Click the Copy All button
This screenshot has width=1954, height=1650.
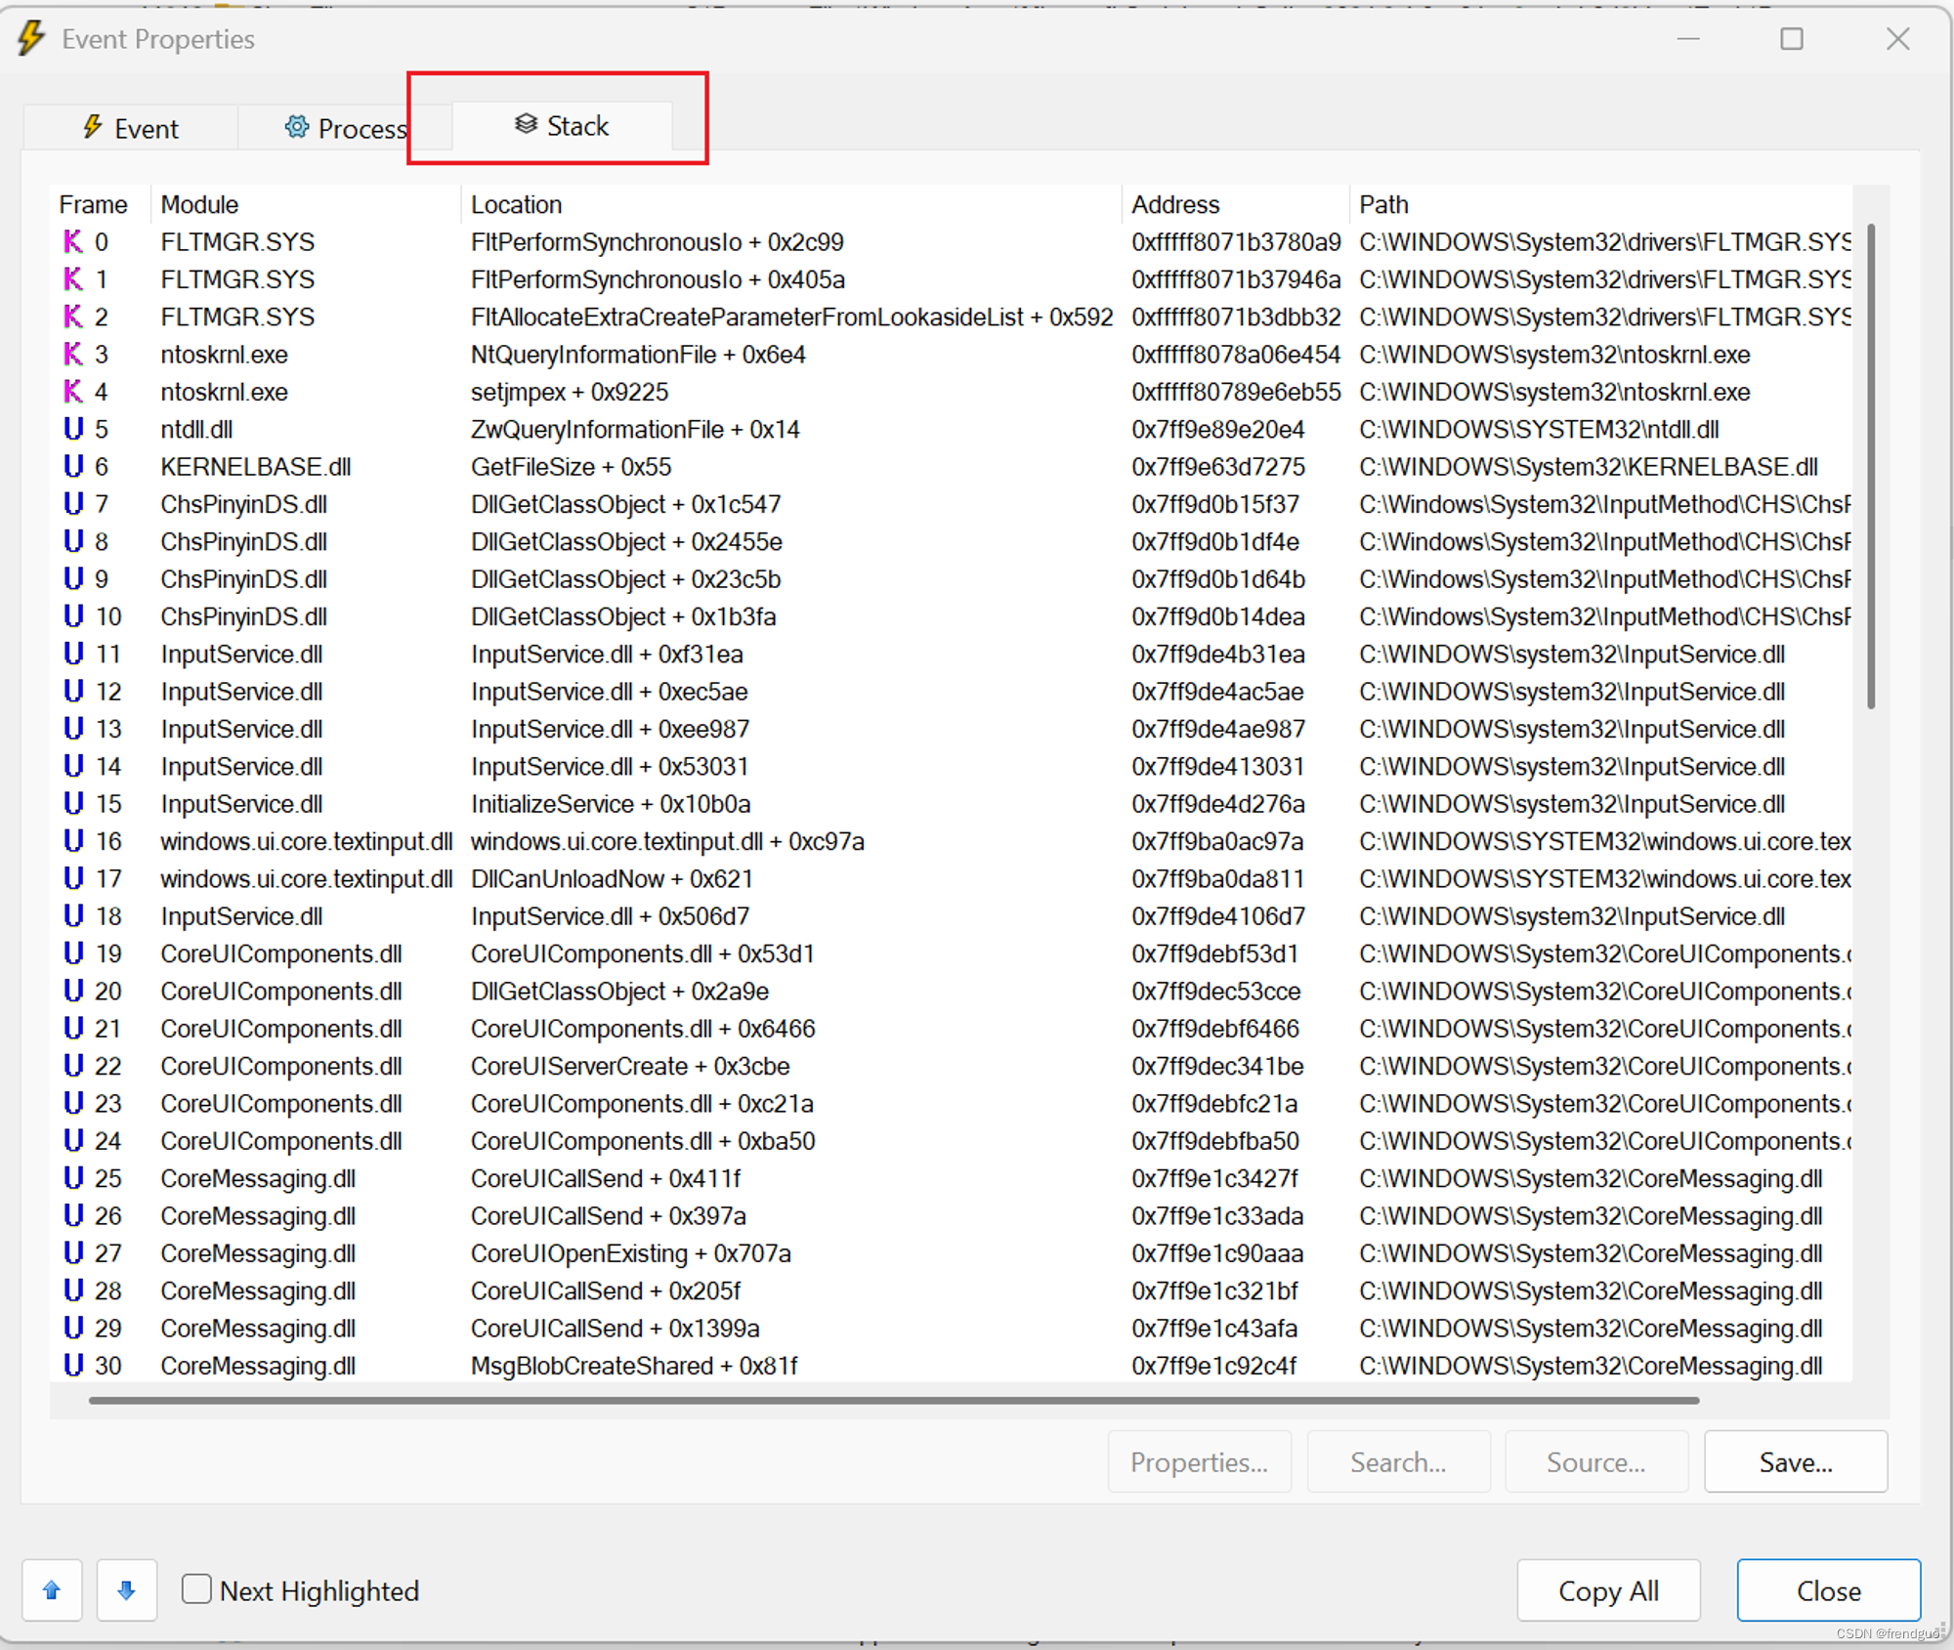click(x=1607, y=1590)
